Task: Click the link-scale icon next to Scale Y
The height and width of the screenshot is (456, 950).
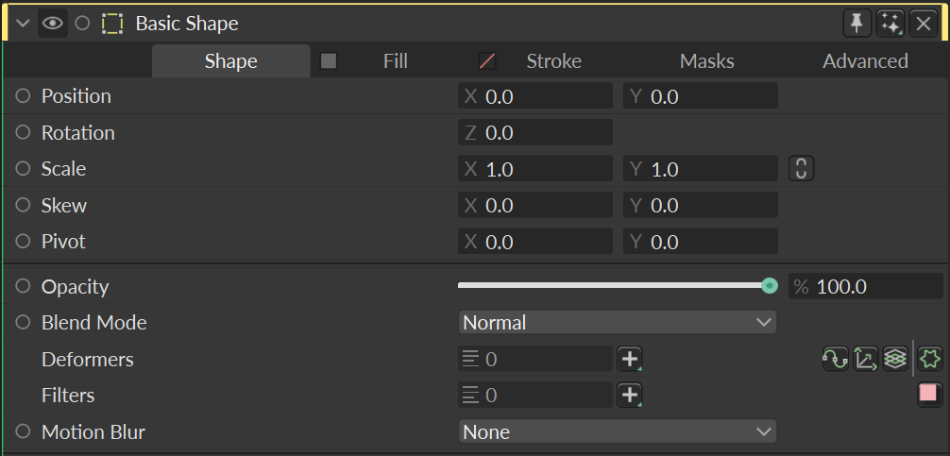Action: 801,169
